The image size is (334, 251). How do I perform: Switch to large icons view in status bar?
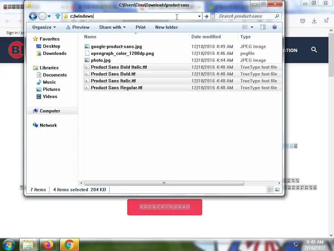277,190
